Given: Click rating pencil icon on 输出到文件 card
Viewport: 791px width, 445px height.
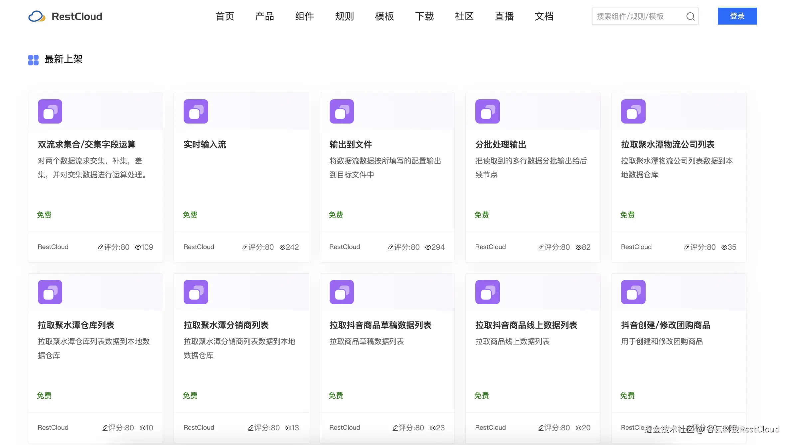Looking at the screenshot, I should 391,247.
